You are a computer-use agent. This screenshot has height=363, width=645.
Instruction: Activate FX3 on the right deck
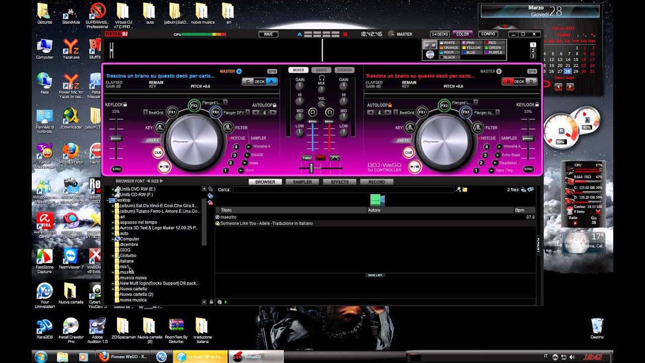click(466, 112)
